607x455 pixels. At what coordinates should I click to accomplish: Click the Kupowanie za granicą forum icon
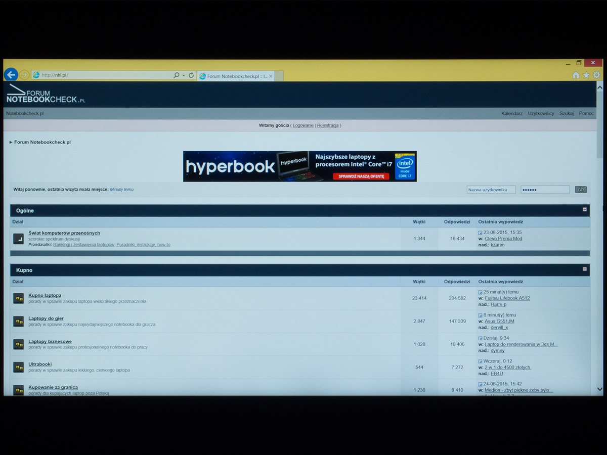(19, 390)
